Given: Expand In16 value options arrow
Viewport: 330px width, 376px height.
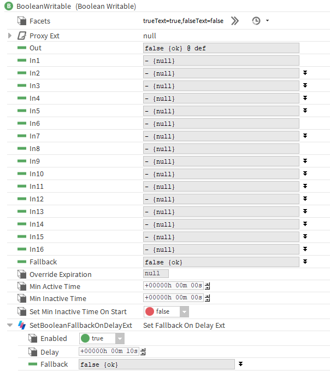Looking at the screenshot, I should 305,249.
